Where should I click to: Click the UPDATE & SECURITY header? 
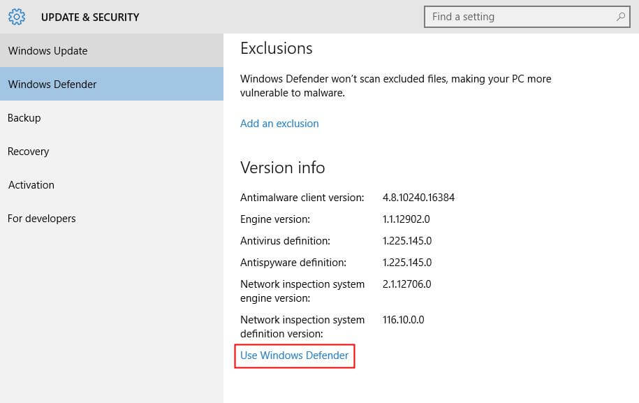click(90, 16)
